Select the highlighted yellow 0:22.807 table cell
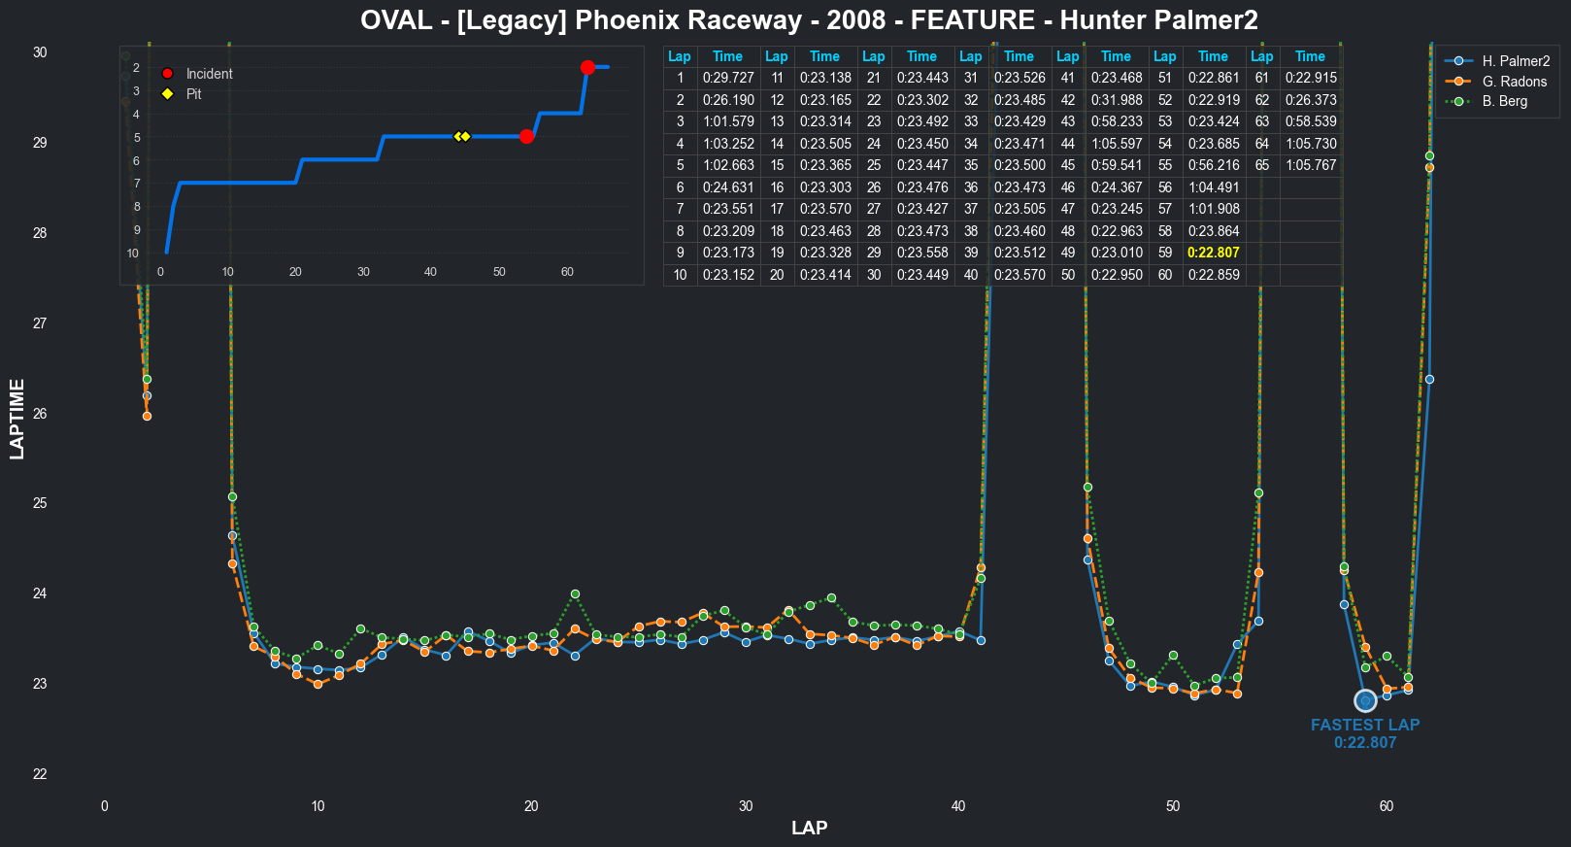 [x=1213, y=253]
